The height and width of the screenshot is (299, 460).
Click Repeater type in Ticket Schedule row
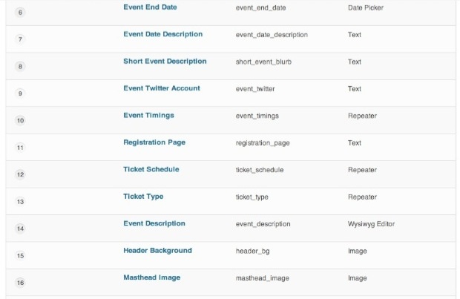point(362,170)
